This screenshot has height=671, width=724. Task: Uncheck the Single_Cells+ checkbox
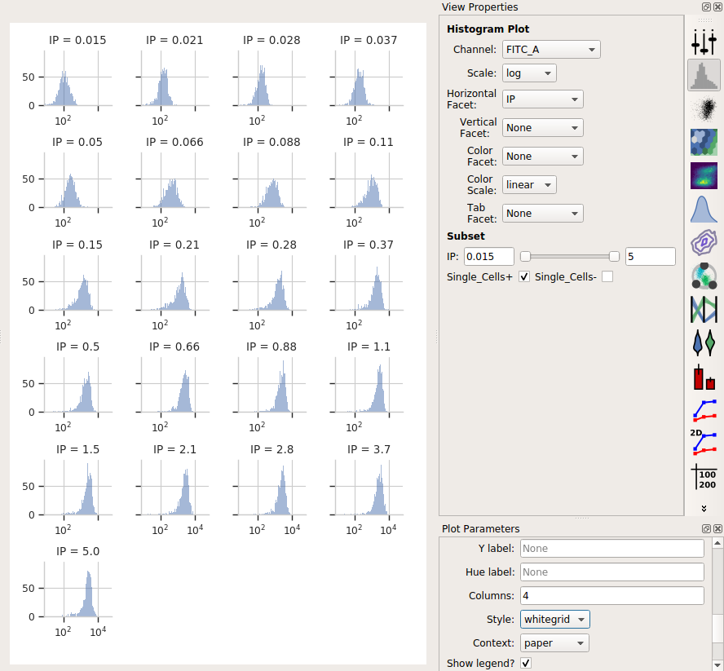[524, 276]
